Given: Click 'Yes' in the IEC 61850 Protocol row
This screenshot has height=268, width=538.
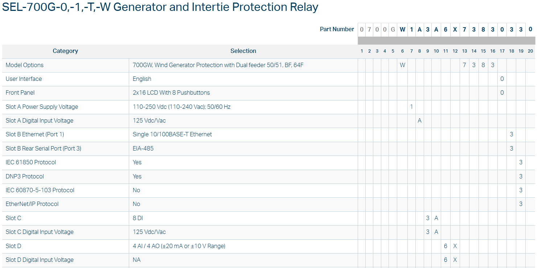Looking at the screenshot, I should tap(137, 162).
